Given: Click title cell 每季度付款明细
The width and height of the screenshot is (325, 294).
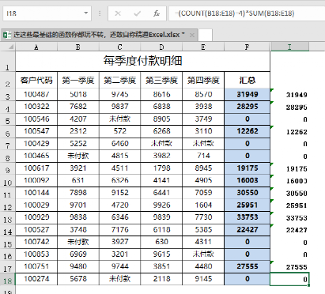Looking at the screenshot, I should pyautogui.click(x=142, y=61).
